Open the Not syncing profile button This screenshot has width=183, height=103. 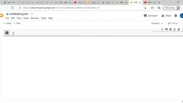coord(172,8)
